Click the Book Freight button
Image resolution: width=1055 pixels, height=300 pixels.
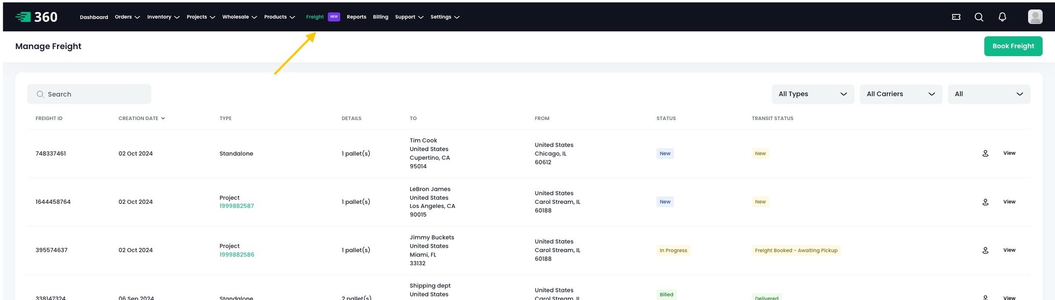(x=1013, y=46)
